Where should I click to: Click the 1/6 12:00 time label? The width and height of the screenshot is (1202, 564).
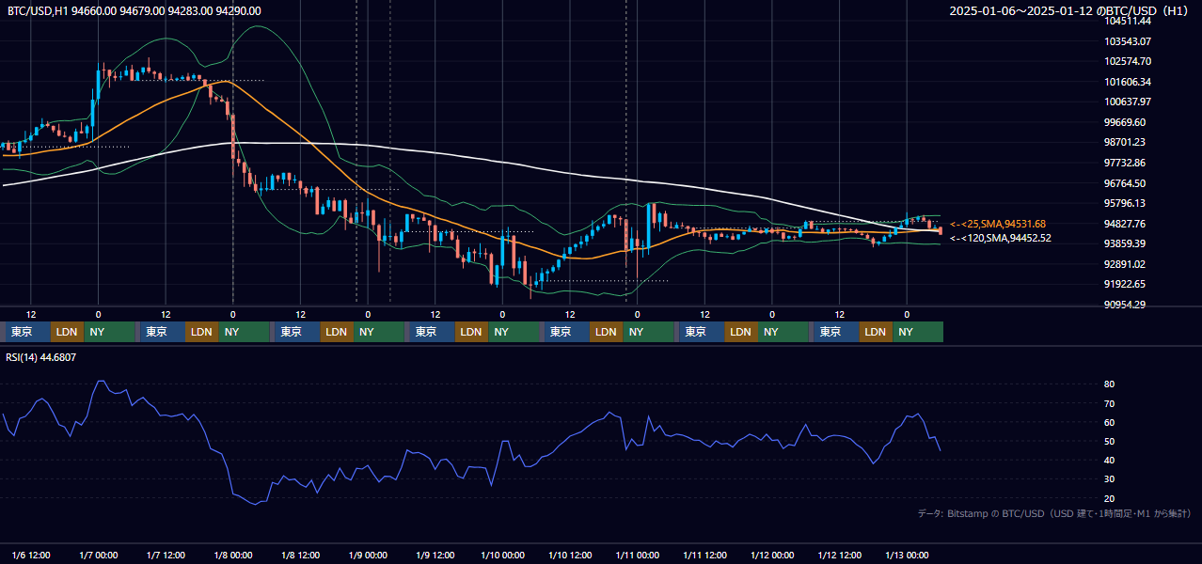(31, 556)
